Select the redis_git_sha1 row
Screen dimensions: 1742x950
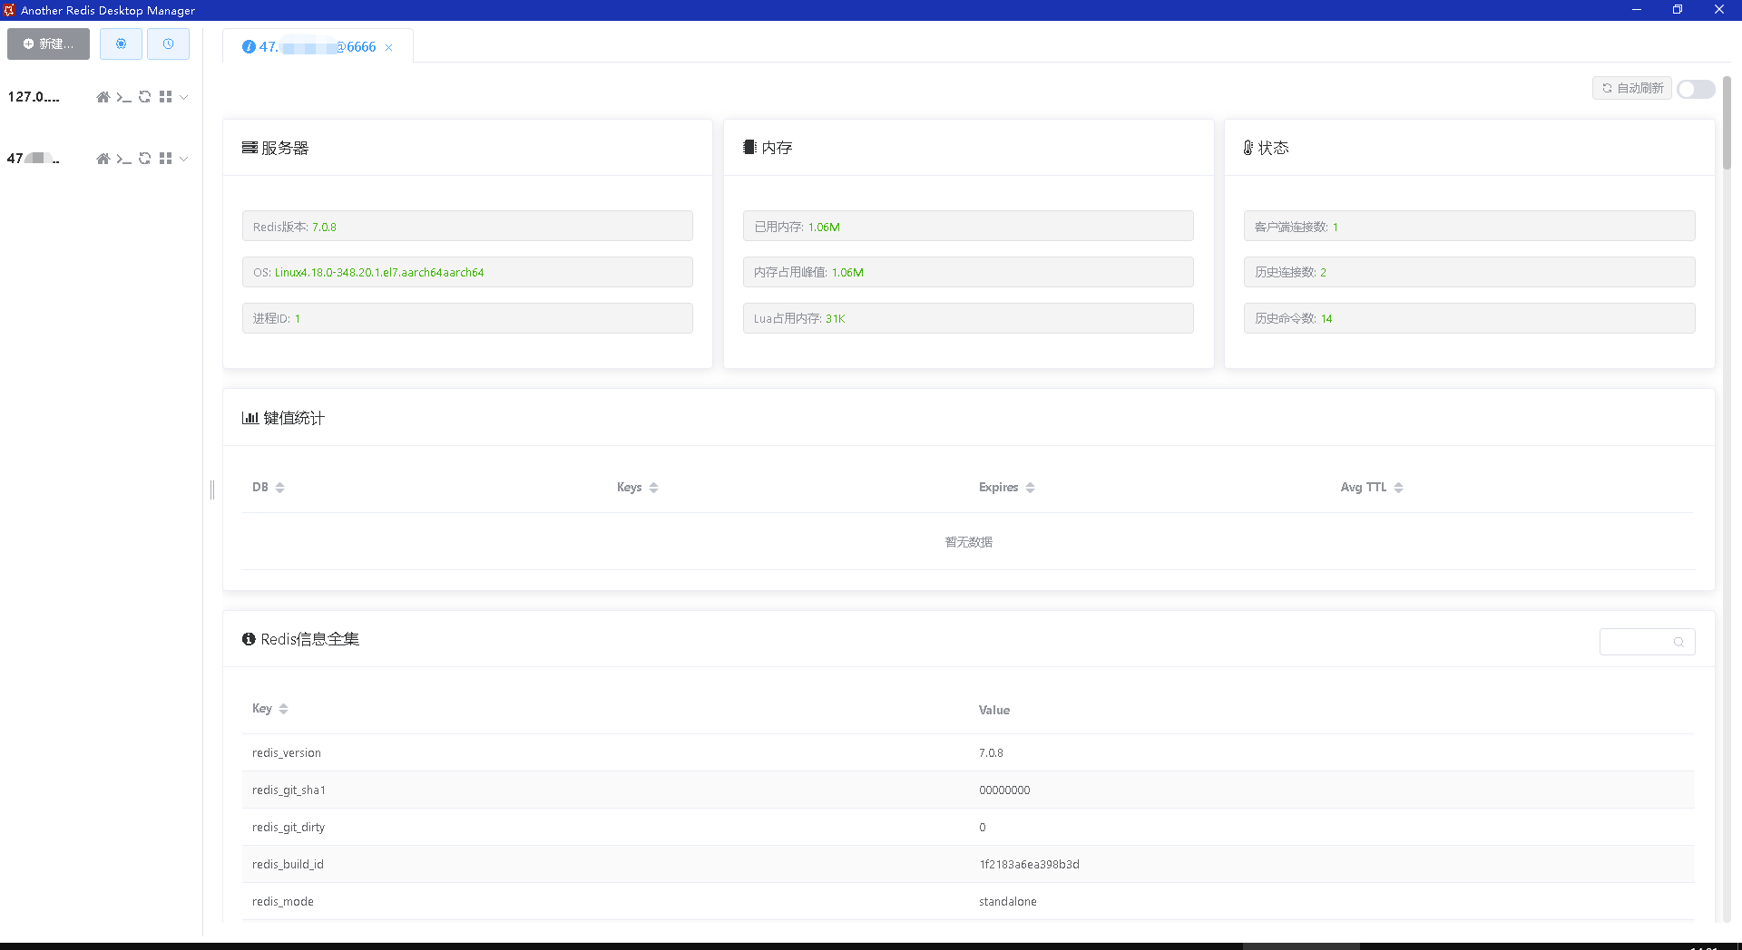click(x=968, y=790)
